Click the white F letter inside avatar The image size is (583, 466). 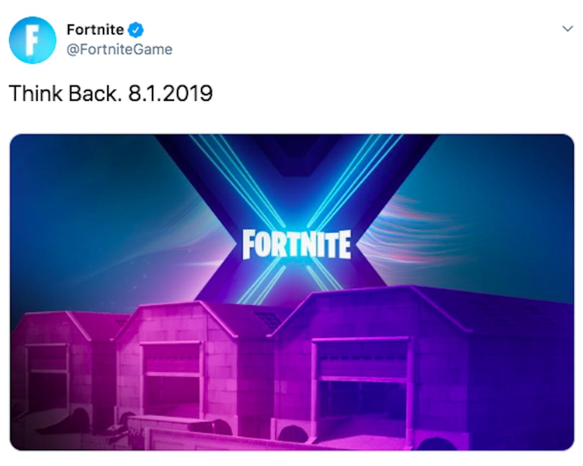[x=32, y=40]
